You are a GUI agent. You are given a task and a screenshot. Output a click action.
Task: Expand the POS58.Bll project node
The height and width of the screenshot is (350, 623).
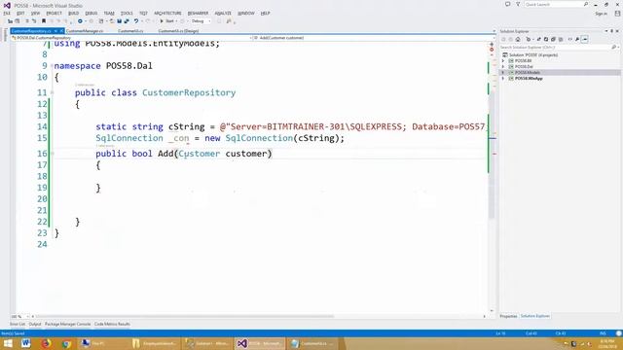503,61
